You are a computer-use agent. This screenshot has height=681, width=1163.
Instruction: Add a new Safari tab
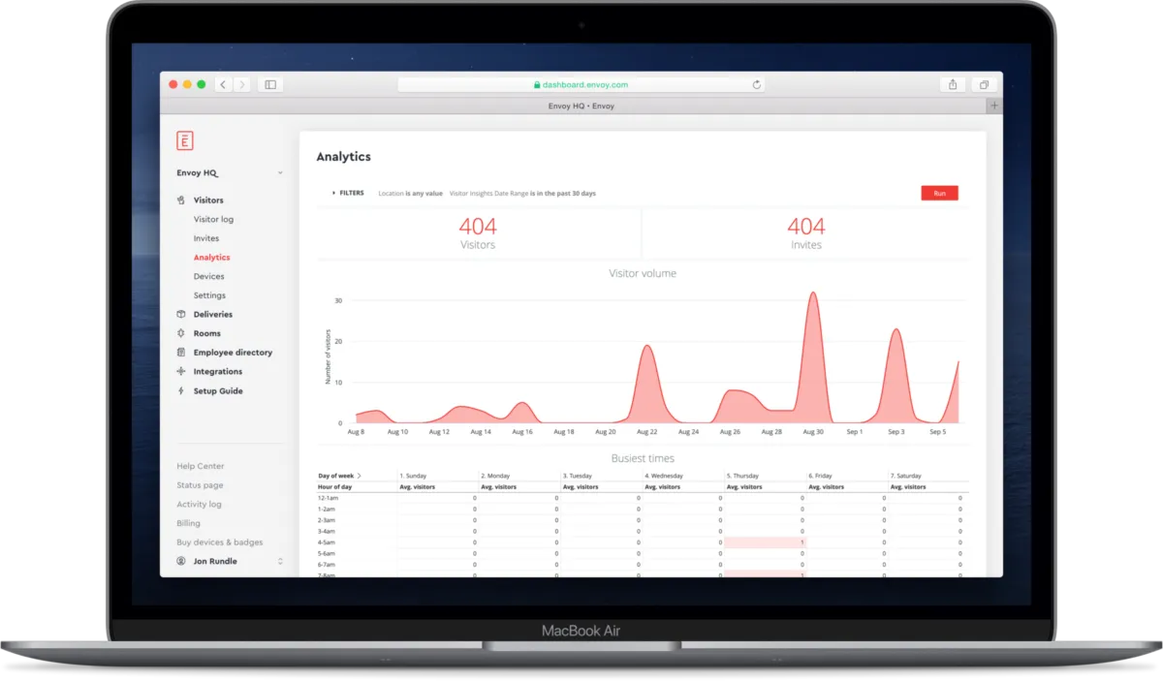coord(993,106)
